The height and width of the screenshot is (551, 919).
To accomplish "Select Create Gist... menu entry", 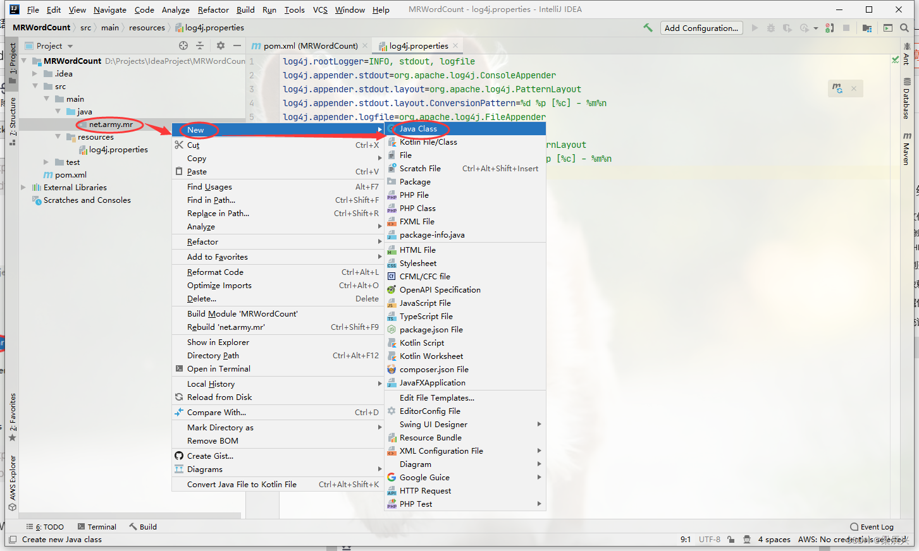I will (278, 456).
